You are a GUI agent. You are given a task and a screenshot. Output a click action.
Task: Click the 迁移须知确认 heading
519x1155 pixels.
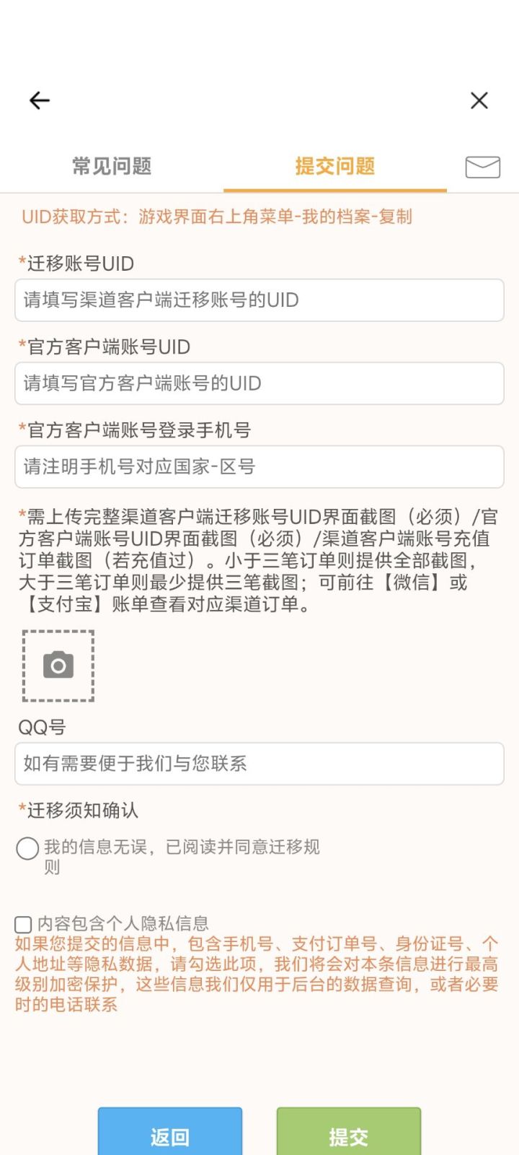79,811
